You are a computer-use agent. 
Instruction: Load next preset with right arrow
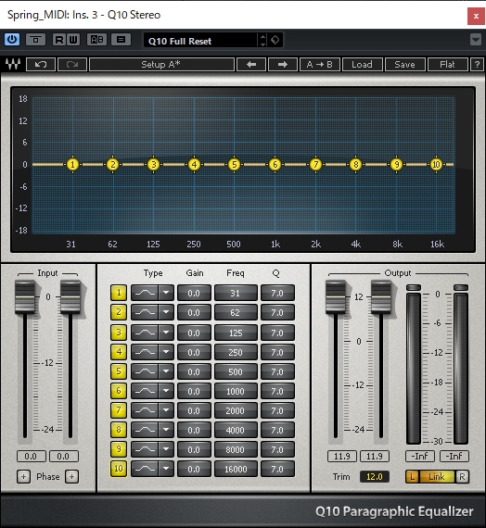tap(283, 64)
